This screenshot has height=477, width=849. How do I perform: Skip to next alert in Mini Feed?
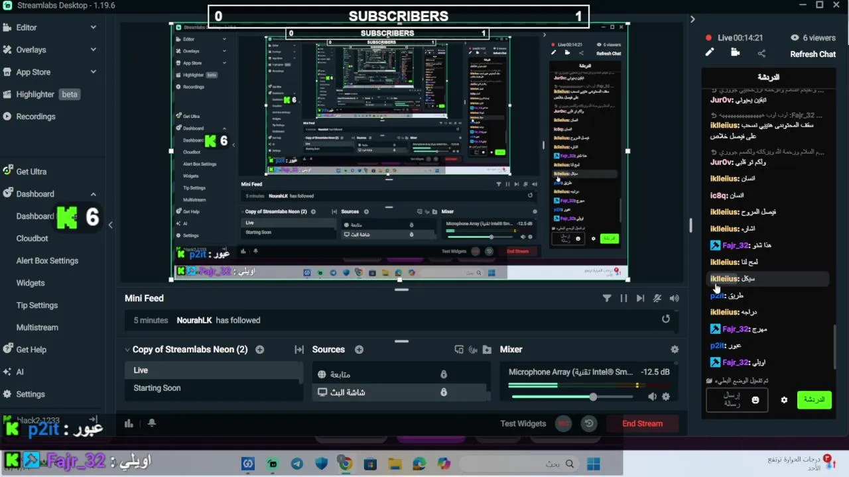[x=640, y=298]
